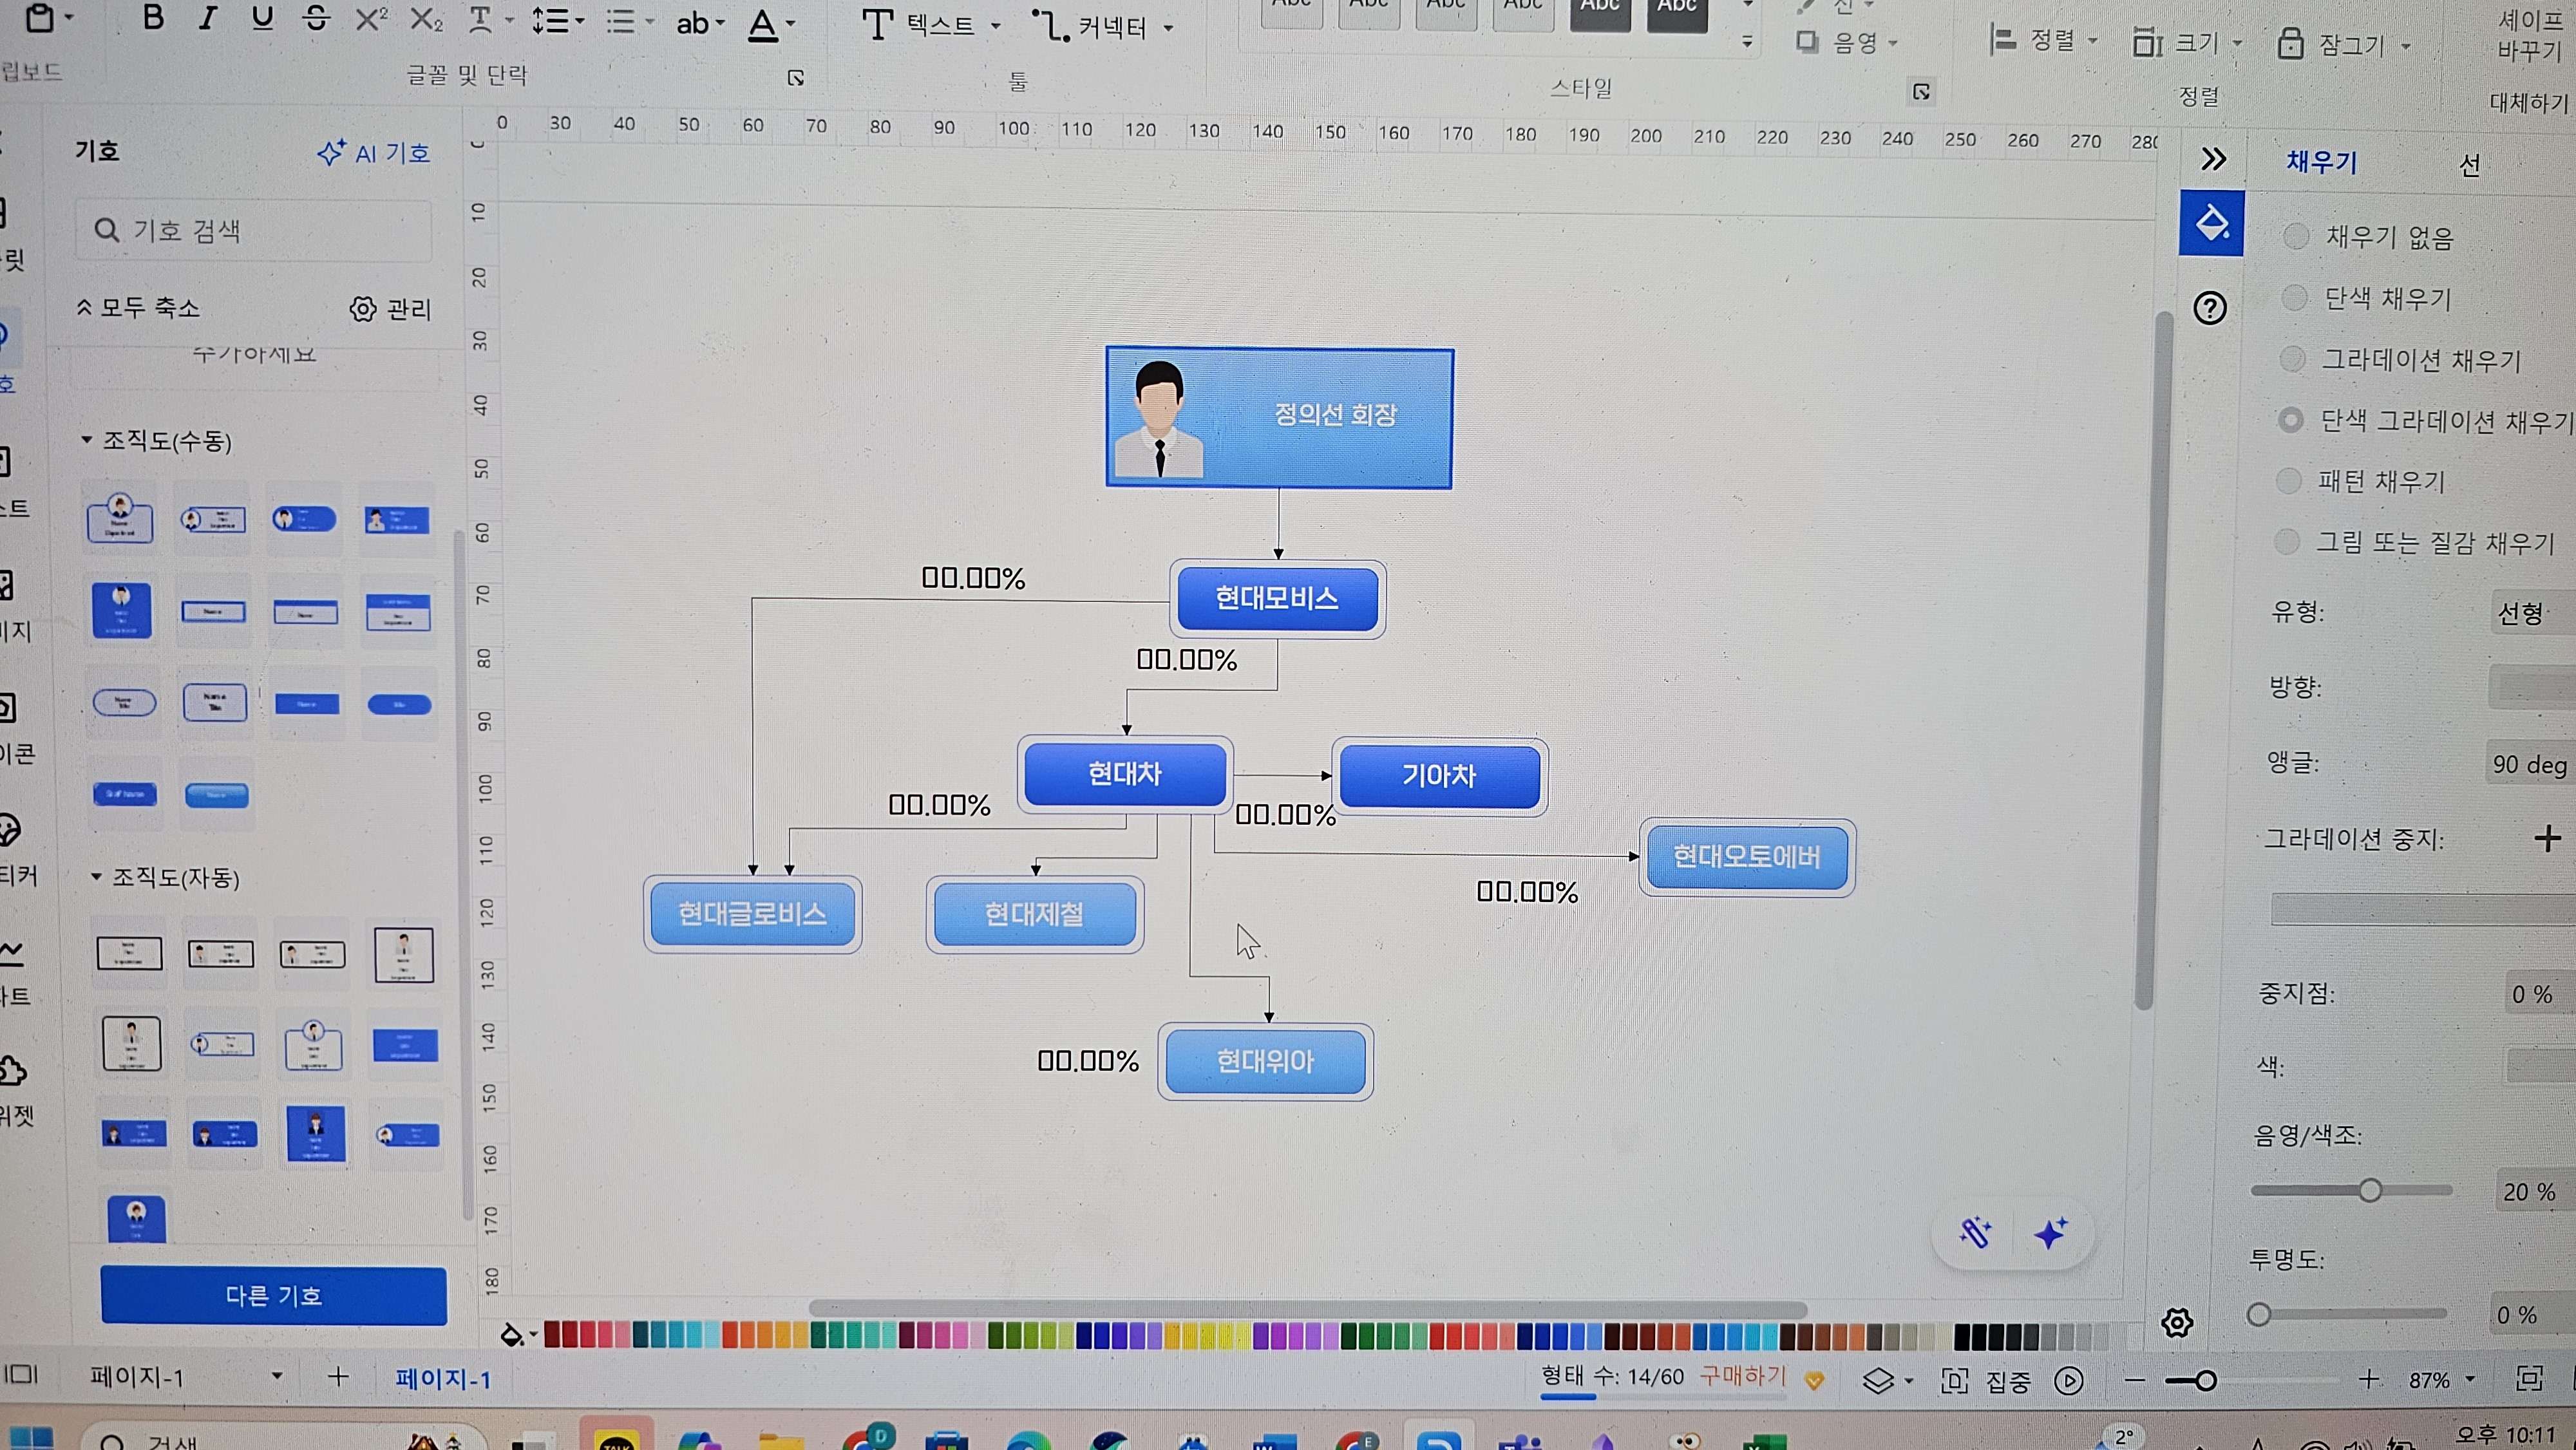Click 모두 축소 collapse all
The width and height of the screenshot is (2576, 1450).
(x=139, y=307)
